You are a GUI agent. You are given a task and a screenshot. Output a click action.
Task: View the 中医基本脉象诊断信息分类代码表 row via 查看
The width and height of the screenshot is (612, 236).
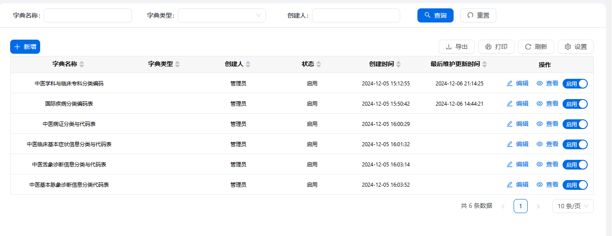[548, 184]
